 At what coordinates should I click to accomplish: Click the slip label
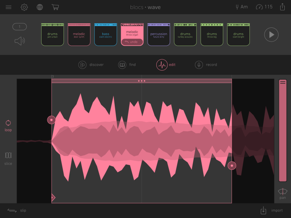[x=23, y=211]
